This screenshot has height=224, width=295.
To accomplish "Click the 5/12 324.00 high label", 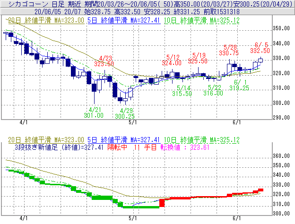I will pos(172,60).
